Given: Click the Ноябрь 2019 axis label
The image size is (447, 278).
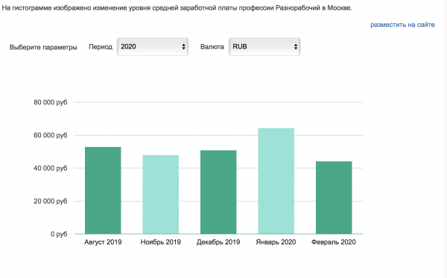Looking at the screenshot, I should [x=160, y=242].
